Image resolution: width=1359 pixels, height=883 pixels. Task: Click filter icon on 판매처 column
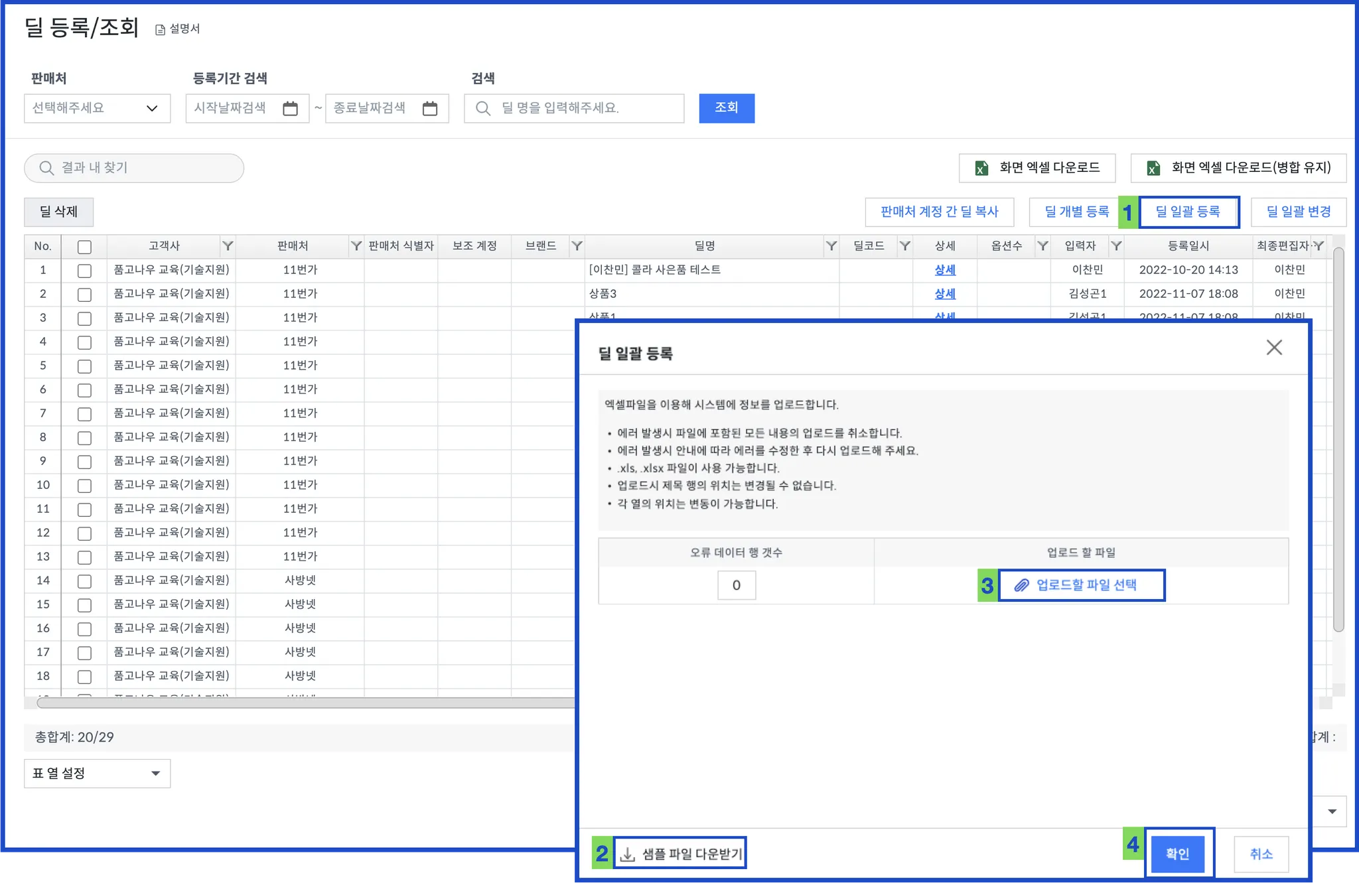[356, 246]
